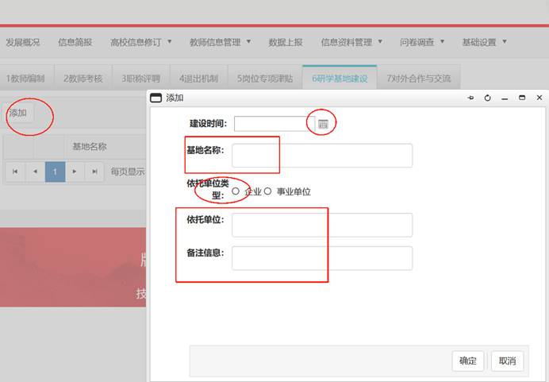549x382 pixels.
Task: Expand the 高校信息修订 dropdown menu
Action: 140,42
